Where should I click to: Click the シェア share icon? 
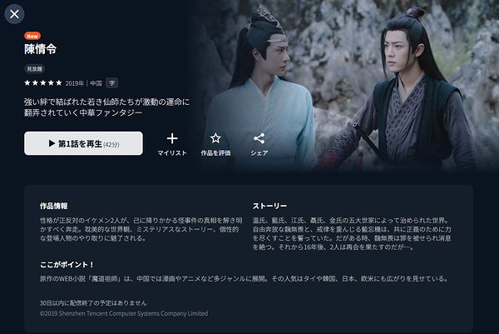point(259,144)
